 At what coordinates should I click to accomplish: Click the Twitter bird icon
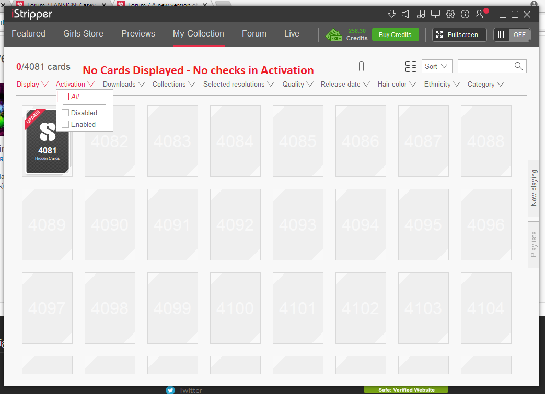coord(170,390)
